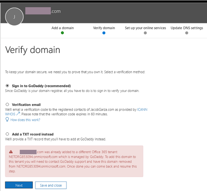Choose Add a TXT record instead option
This screenshot has width=207, height=191.
(7, 134)
